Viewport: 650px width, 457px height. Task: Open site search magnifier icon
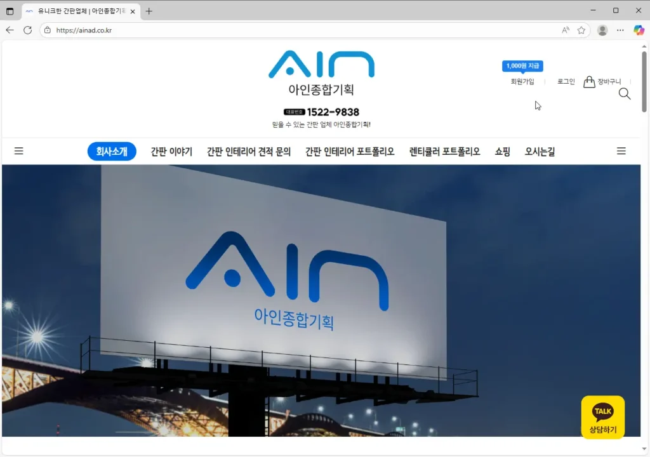(x=625, y=94)
